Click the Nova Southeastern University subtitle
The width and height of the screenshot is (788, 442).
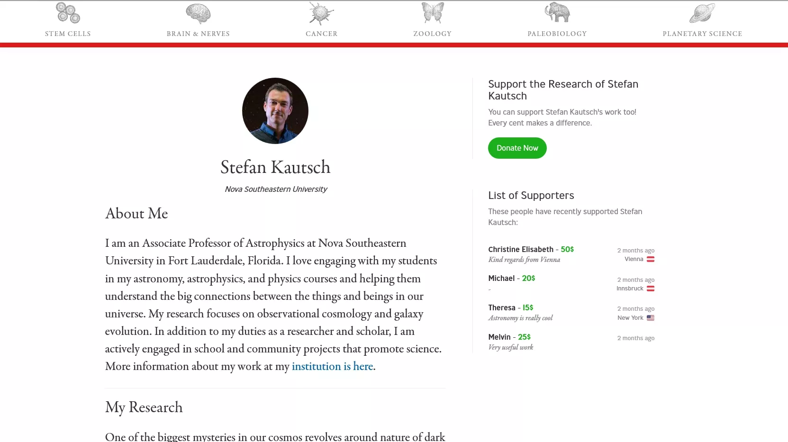coord(276,189)
